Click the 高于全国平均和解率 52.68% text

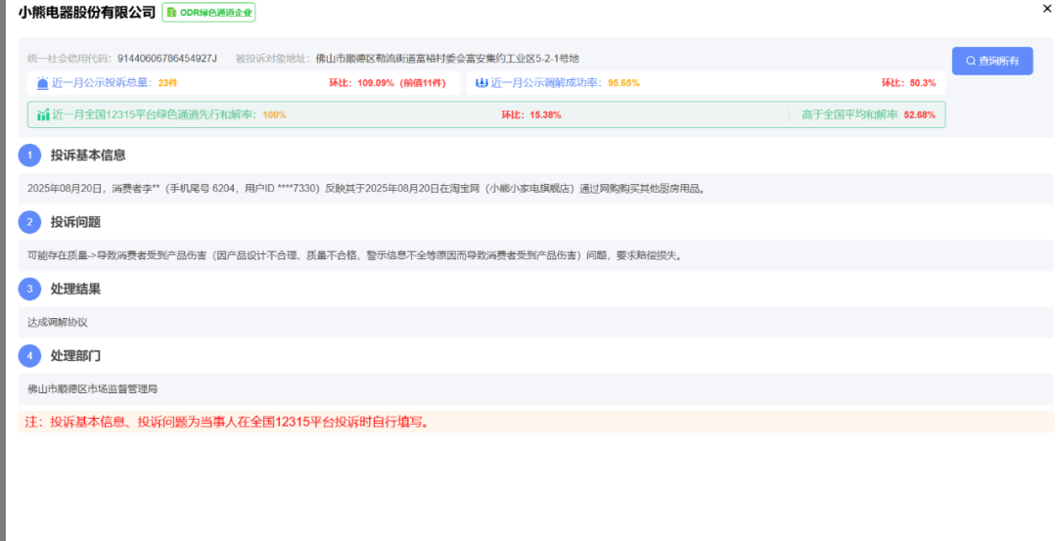pyautogui.click(x=867, y=114)
